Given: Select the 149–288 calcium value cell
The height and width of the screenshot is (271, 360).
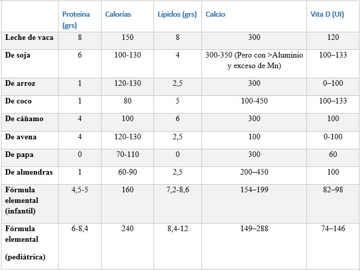Looking at the screenshot, I should coord(254,229).
